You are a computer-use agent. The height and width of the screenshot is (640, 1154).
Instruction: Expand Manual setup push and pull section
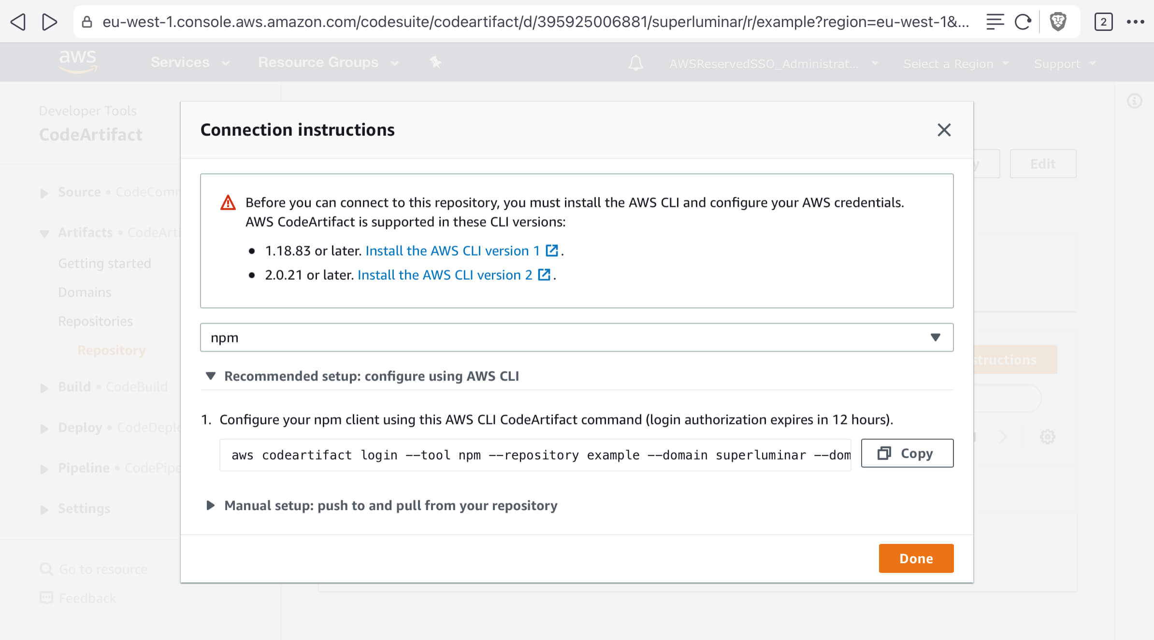[x=211, y=505]
